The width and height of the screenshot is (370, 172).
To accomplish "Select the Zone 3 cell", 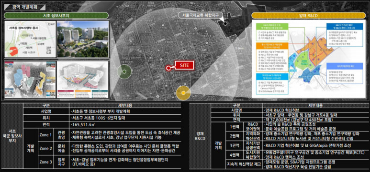I will 46,162.
